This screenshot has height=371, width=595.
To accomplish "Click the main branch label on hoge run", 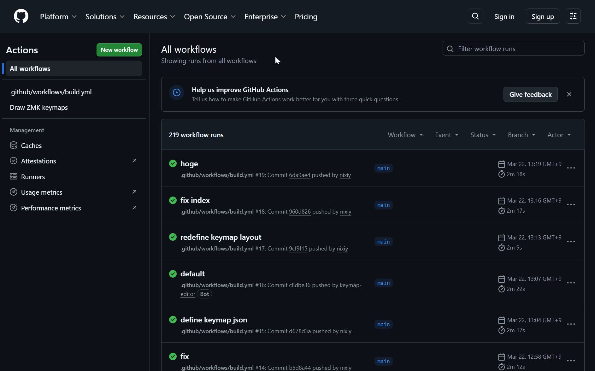I will pyautogui.click(x=383, y=168).
